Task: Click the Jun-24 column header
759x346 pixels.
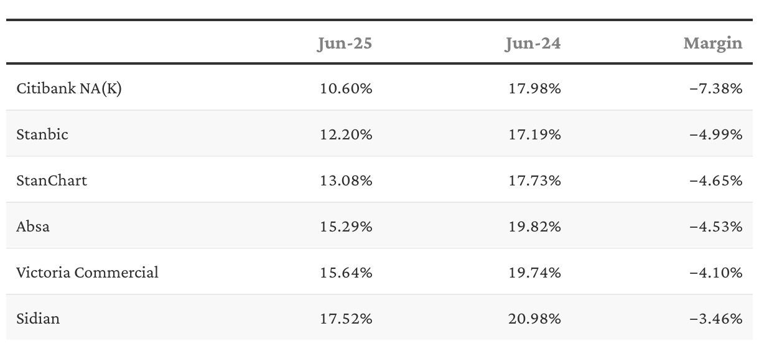Action: coord(533,44)
